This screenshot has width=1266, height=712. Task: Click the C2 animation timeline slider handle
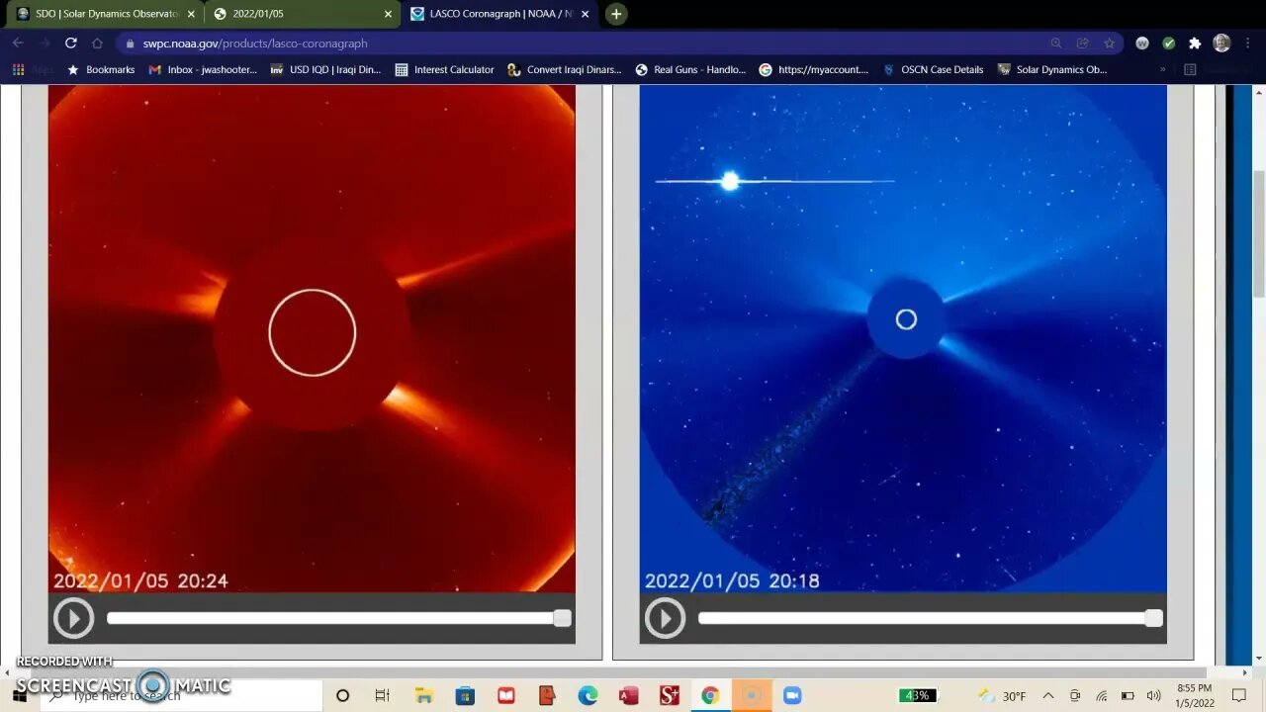click(562, 618)
